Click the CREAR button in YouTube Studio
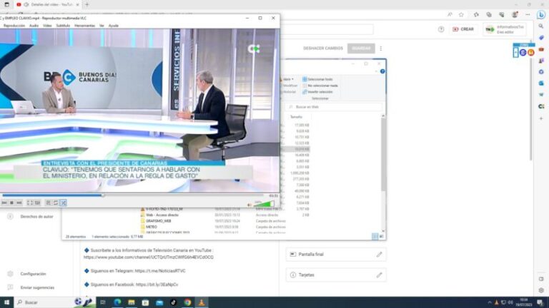549x308 pixels. point(463,29)
